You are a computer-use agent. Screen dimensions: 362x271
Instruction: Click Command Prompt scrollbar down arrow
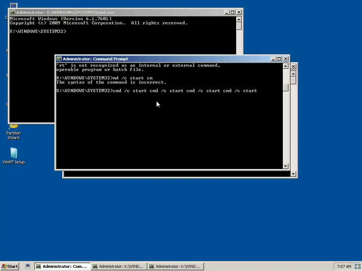(x=286, y=166)
